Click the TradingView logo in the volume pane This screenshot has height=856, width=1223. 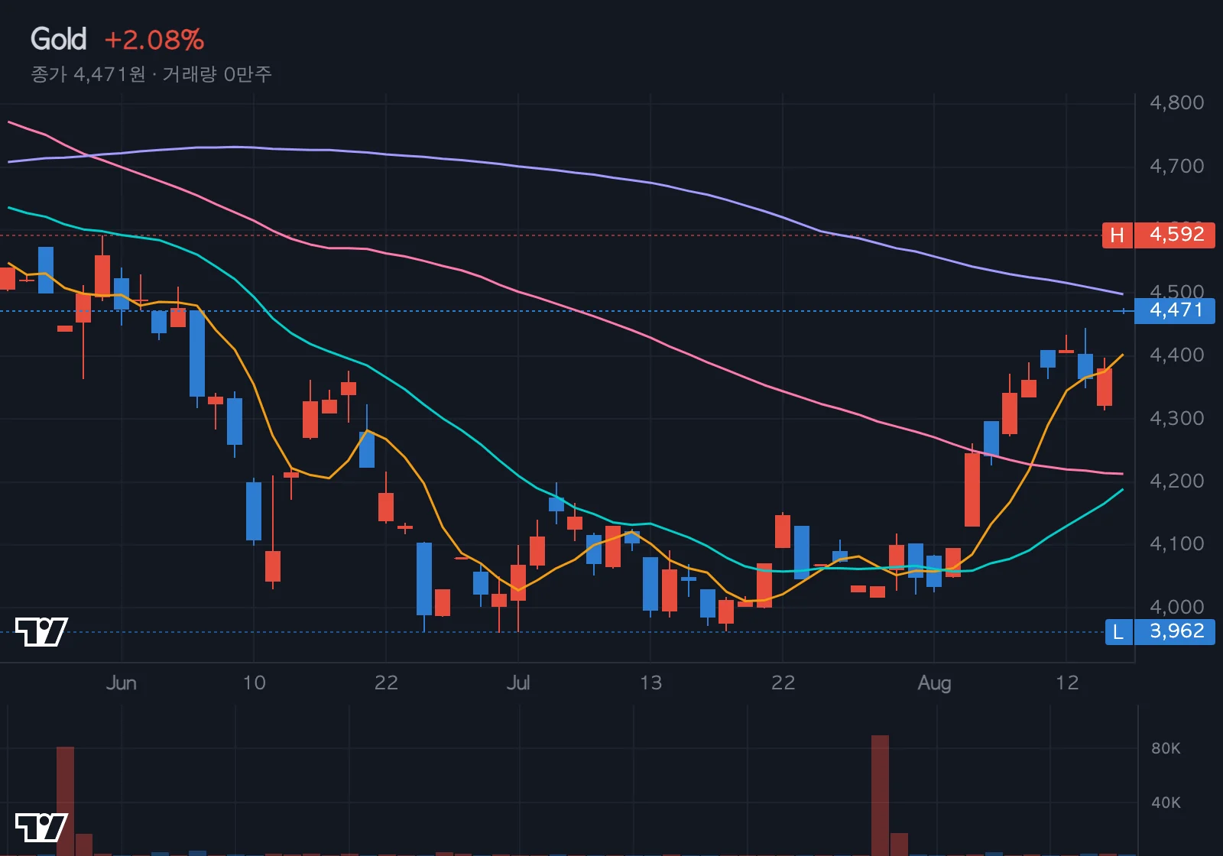pos(41,828)
